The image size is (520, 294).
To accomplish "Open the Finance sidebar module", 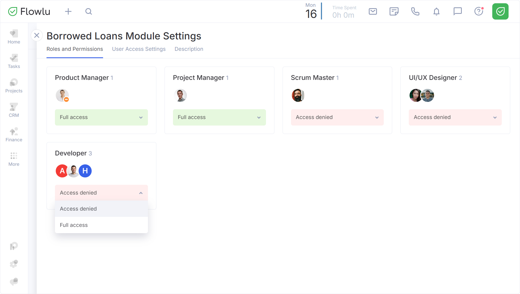I will point(14,135).
